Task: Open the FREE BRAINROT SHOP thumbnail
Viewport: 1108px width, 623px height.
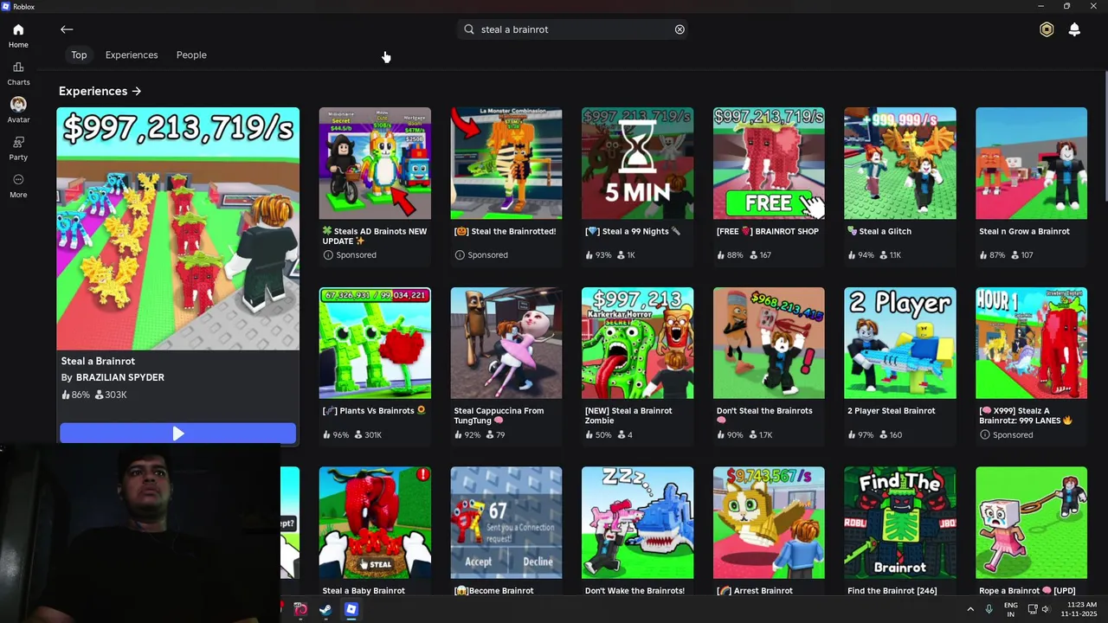Action: (769, 164)
